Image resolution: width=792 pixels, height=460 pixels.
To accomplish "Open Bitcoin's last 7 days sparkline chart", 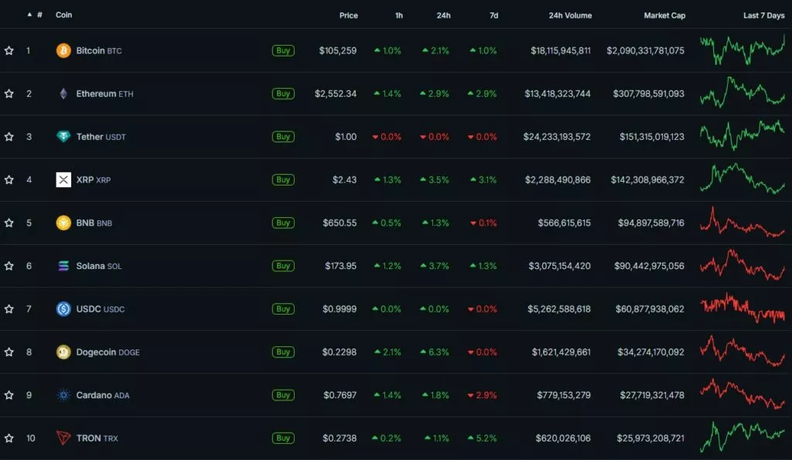I will (742, 50).
